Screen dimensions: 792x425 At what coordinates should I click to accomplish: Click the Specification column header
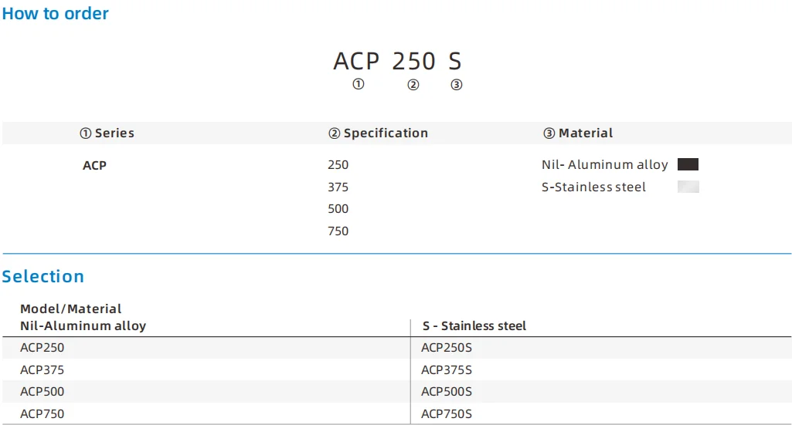pos(379,133)
